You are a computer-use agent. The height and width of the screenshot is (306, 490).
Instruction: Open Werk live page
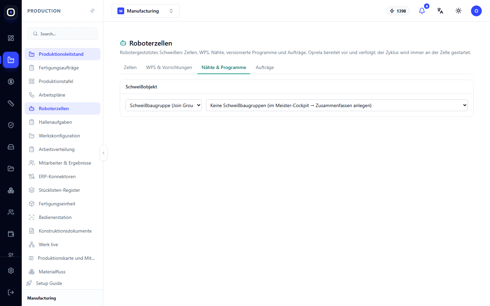[63, 244]
